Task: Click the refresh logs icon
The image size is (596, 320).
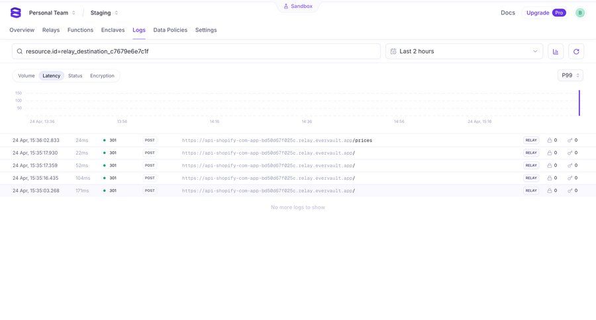Action: 576,52
